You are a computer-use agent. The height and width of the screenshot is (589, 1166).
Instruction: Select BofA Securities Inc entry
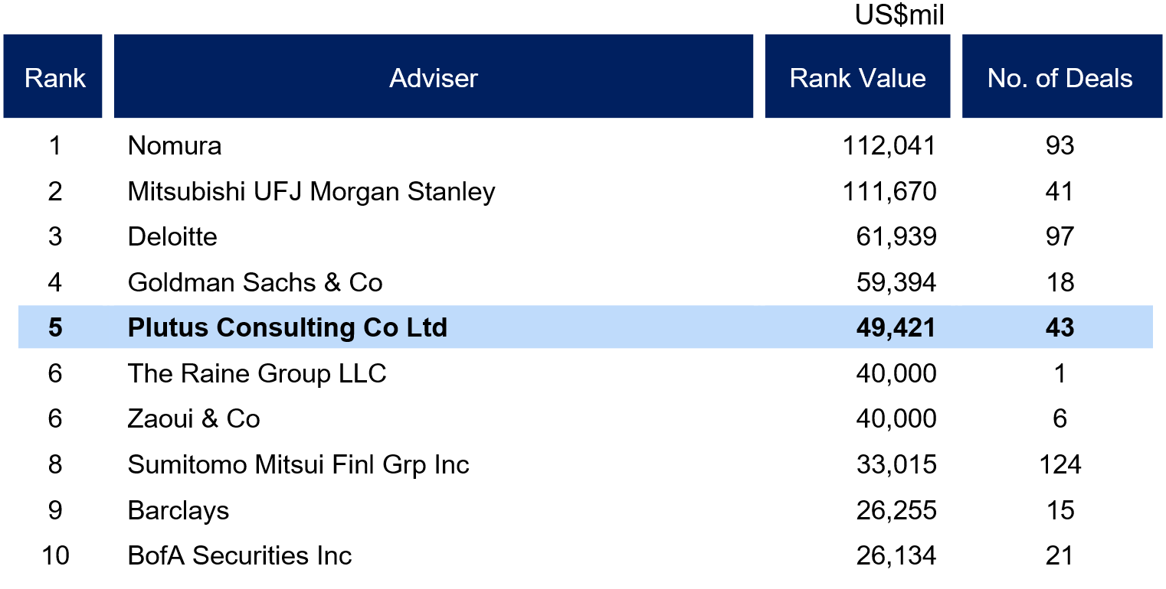(x=240, y=555)
